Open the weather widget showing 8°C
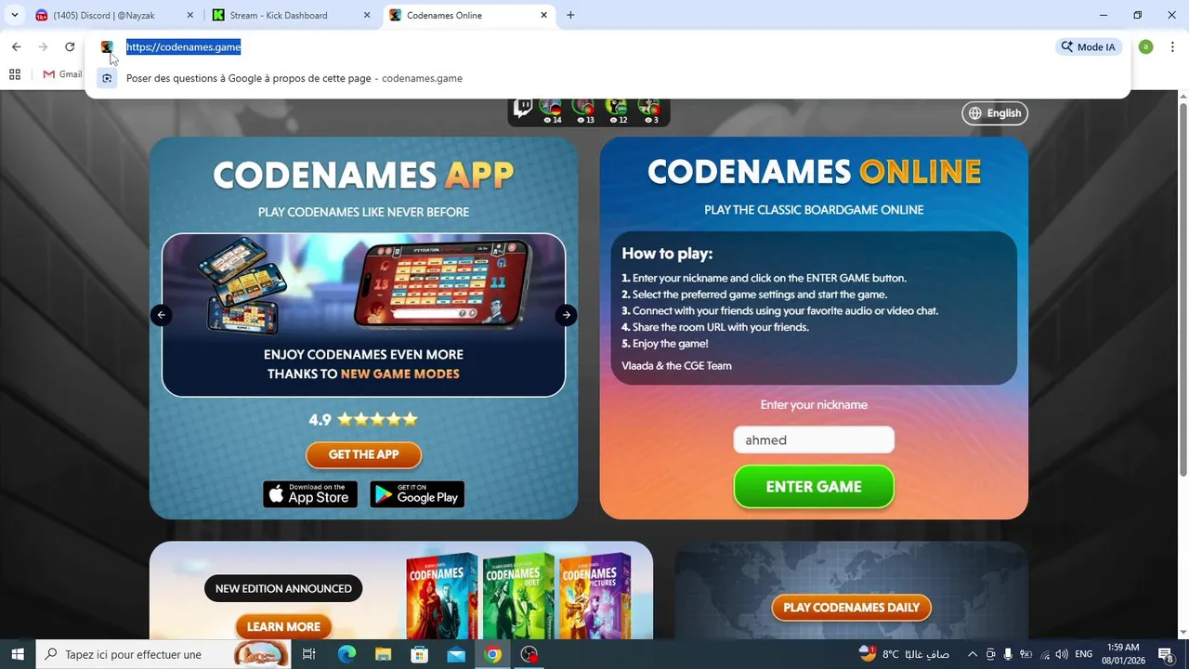The image size is (1189, 669). click(904, 654)
